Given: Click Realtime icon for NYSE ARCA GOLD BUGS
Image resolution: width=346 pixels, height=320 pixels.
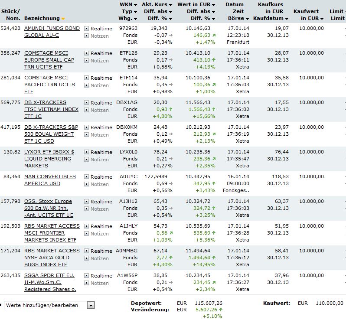Looking at the screenshot, I should (x=87, y=251).
